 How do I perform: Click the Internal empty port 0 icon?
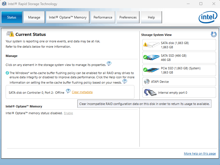tap(150, 93)
